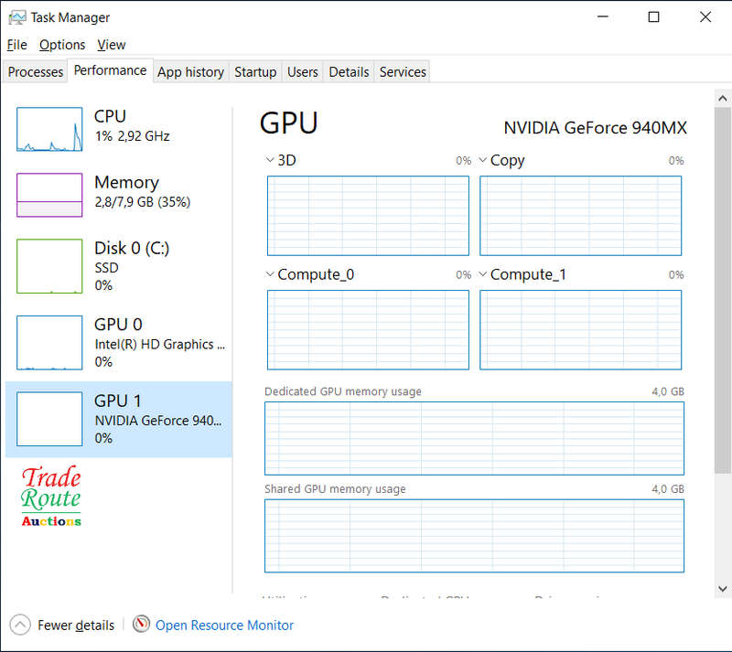Click the vertical scrollbar thumb

(x=723, y=290)
